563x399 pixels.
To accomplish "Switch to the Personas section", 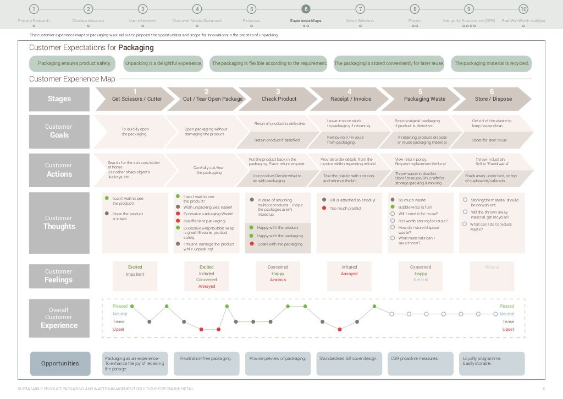I will point(251,20).
